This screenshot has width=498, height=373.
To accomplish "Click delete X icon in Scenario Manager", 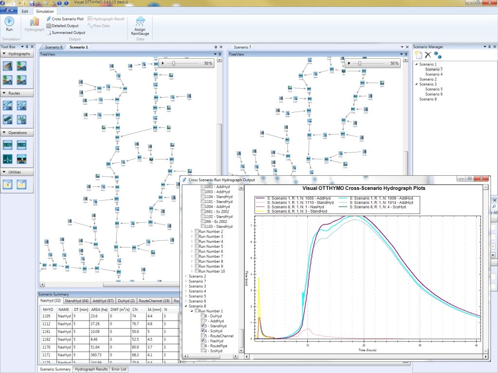I will click(x=428, y=55).
